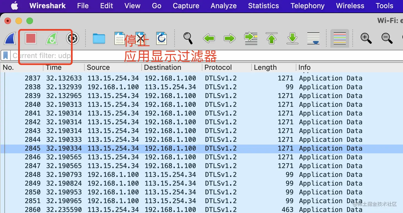Click the green full-screen window button
Image resolution: width=403 pixels, height=213 pixels.
30,21
